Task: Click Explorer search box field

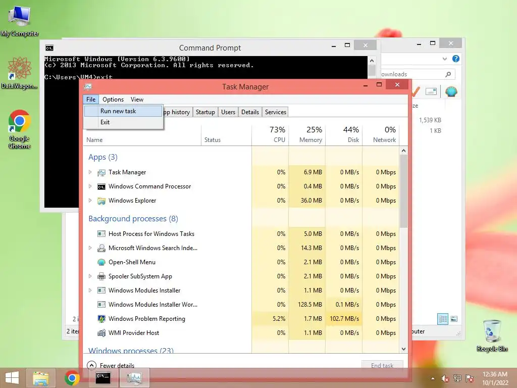Action: tap(417, 74)
